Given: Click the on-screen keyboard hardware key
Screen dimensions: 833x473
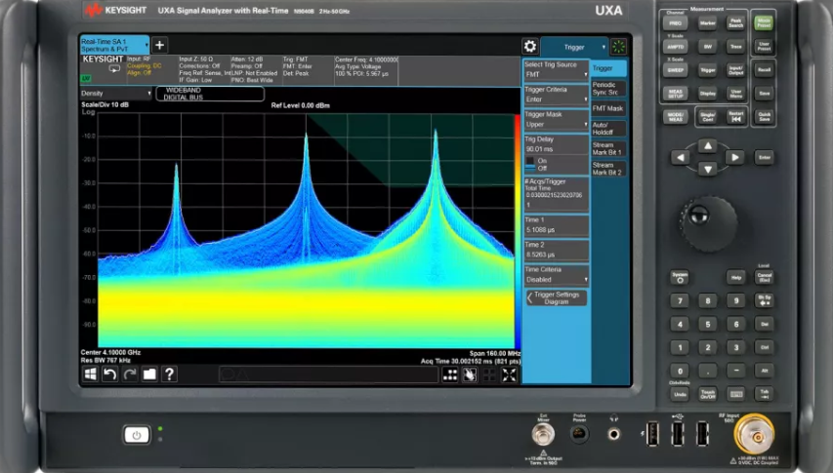Looking at the screenshot, I should tap(735, 394).
